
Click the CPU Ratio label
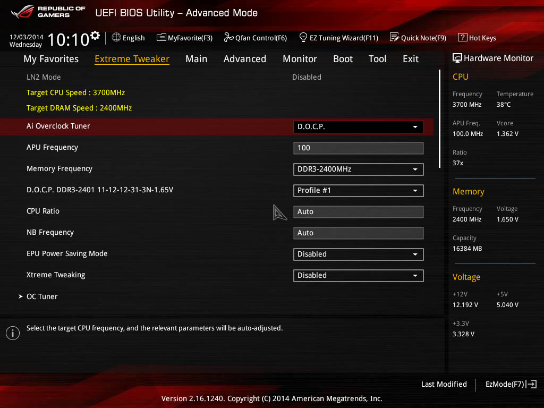click(43, 211)
